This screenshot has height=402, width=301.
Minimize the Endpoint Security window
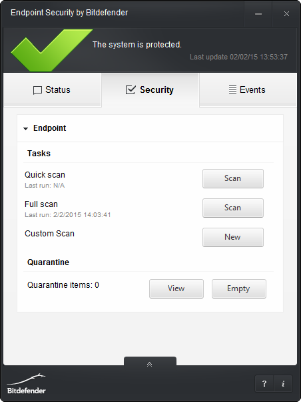258,14
